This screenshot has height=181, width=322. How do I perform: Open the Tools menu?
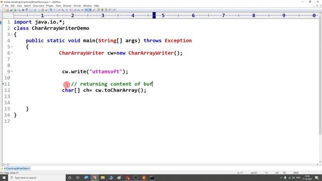click(x=58, y=6)
